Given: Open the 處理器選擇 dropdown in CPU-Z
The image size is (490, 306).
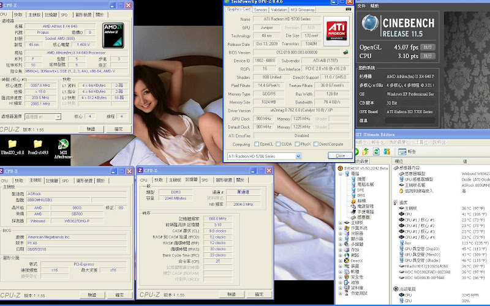Looking at the screenshot, I should 58,117.
